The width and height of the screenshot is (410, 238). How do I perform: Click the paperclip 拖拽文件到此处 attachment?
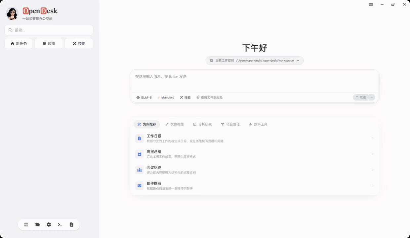coord(210,98)
